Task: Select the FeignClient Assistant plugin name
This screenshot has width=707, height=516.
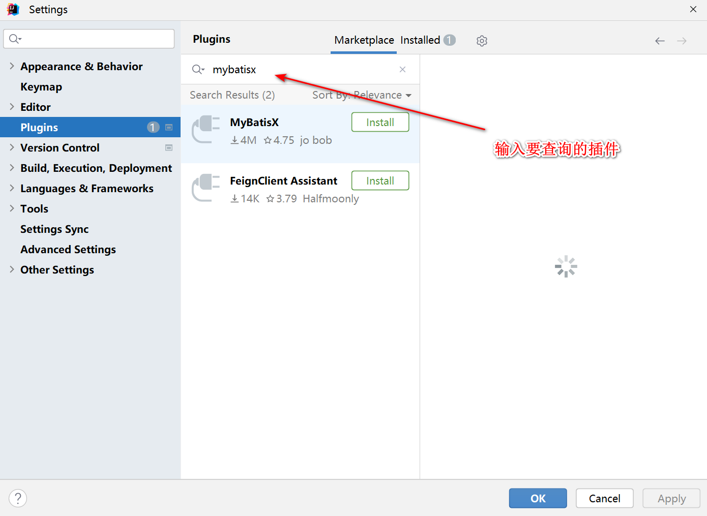Action: tap(283, 181)
